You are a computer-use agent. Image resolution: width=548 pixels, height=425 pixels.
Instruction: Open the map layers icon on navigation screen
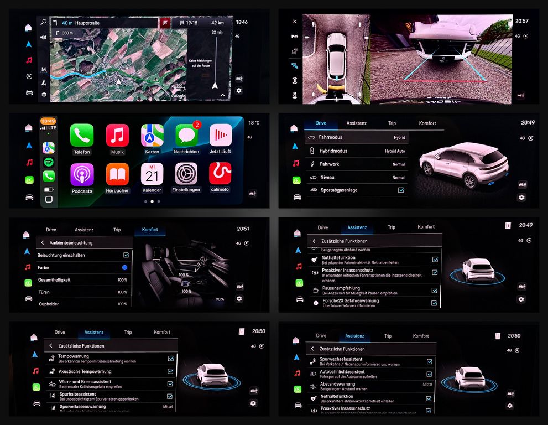click(x=44, y=95)
